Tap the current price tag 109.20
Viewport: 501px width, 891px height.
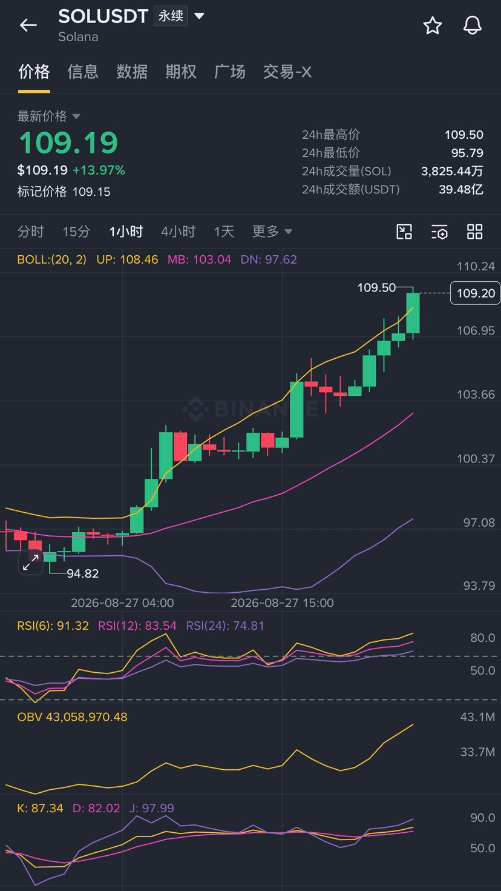tap(476, 293)
